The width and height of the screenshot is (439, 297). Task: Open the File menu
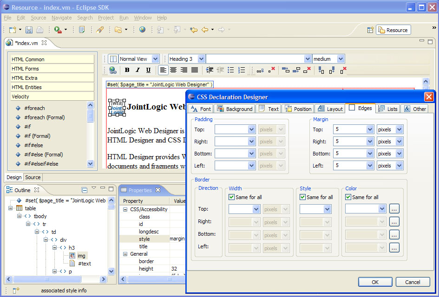click(7, 18)
